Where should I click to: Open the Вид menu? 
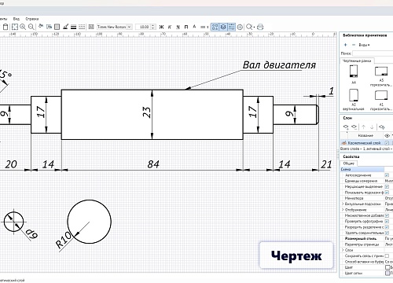[x=17, y=19]
